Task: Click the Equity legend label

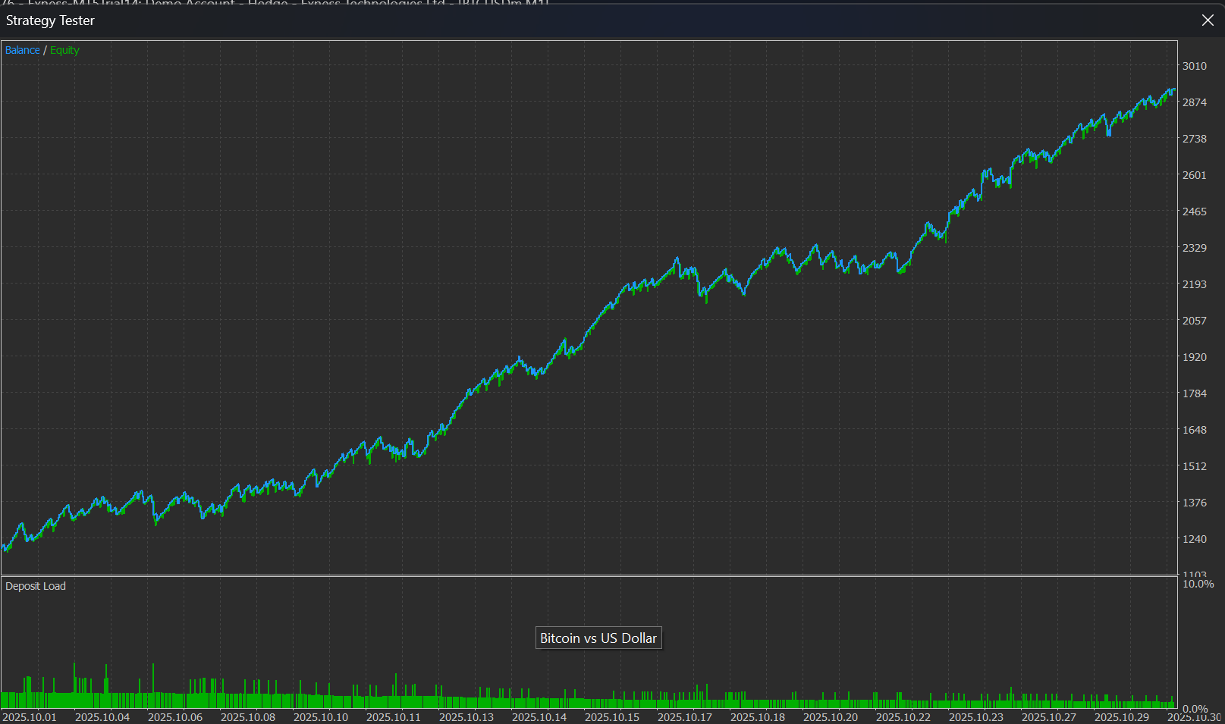Action: click(x=64, y=50)
